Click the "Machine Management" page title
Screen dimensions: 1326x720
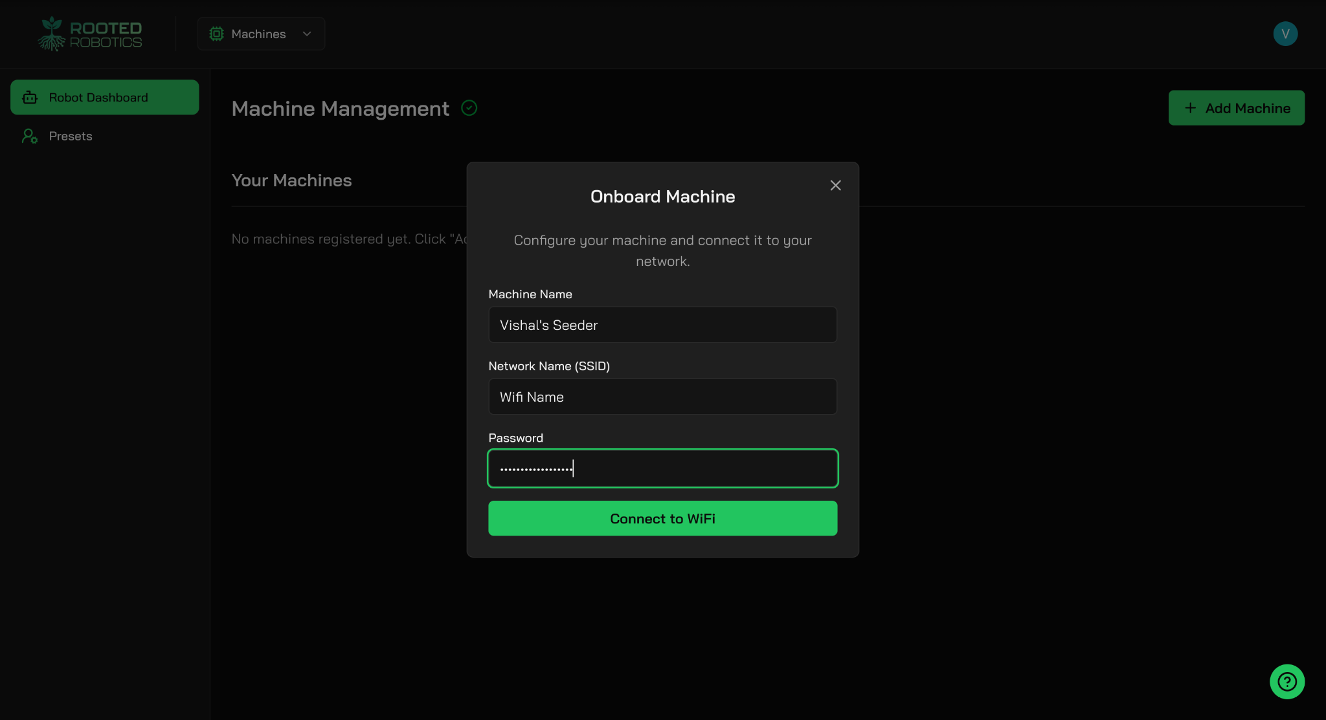pos(340,109)
